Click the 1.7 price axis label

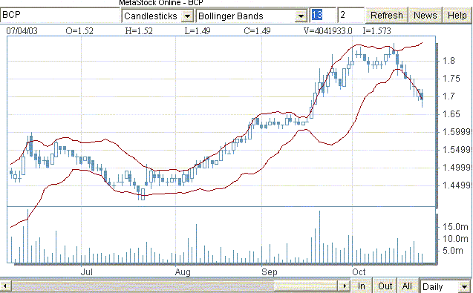point(448,96)
